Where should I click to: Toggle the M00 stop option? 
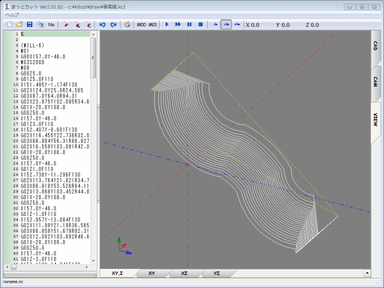point(142,25)
